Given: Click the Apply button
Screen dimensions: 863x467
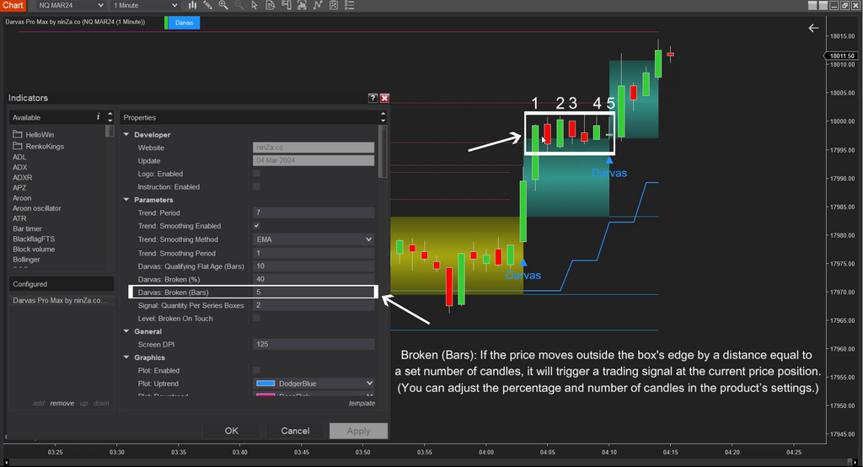Looking at the screenshot, I should click(358, 431).
